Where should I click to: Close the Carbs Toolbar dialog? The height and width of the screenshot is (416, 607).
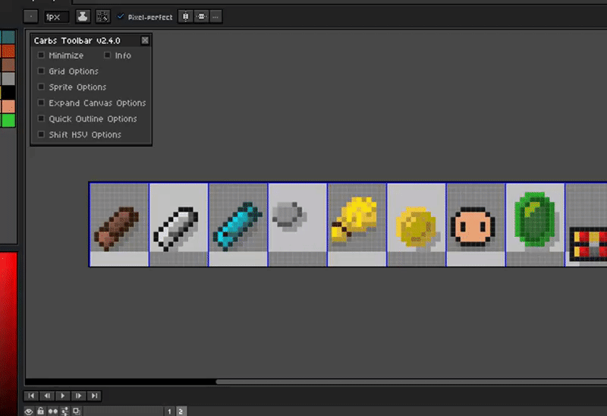pos(145,40)
